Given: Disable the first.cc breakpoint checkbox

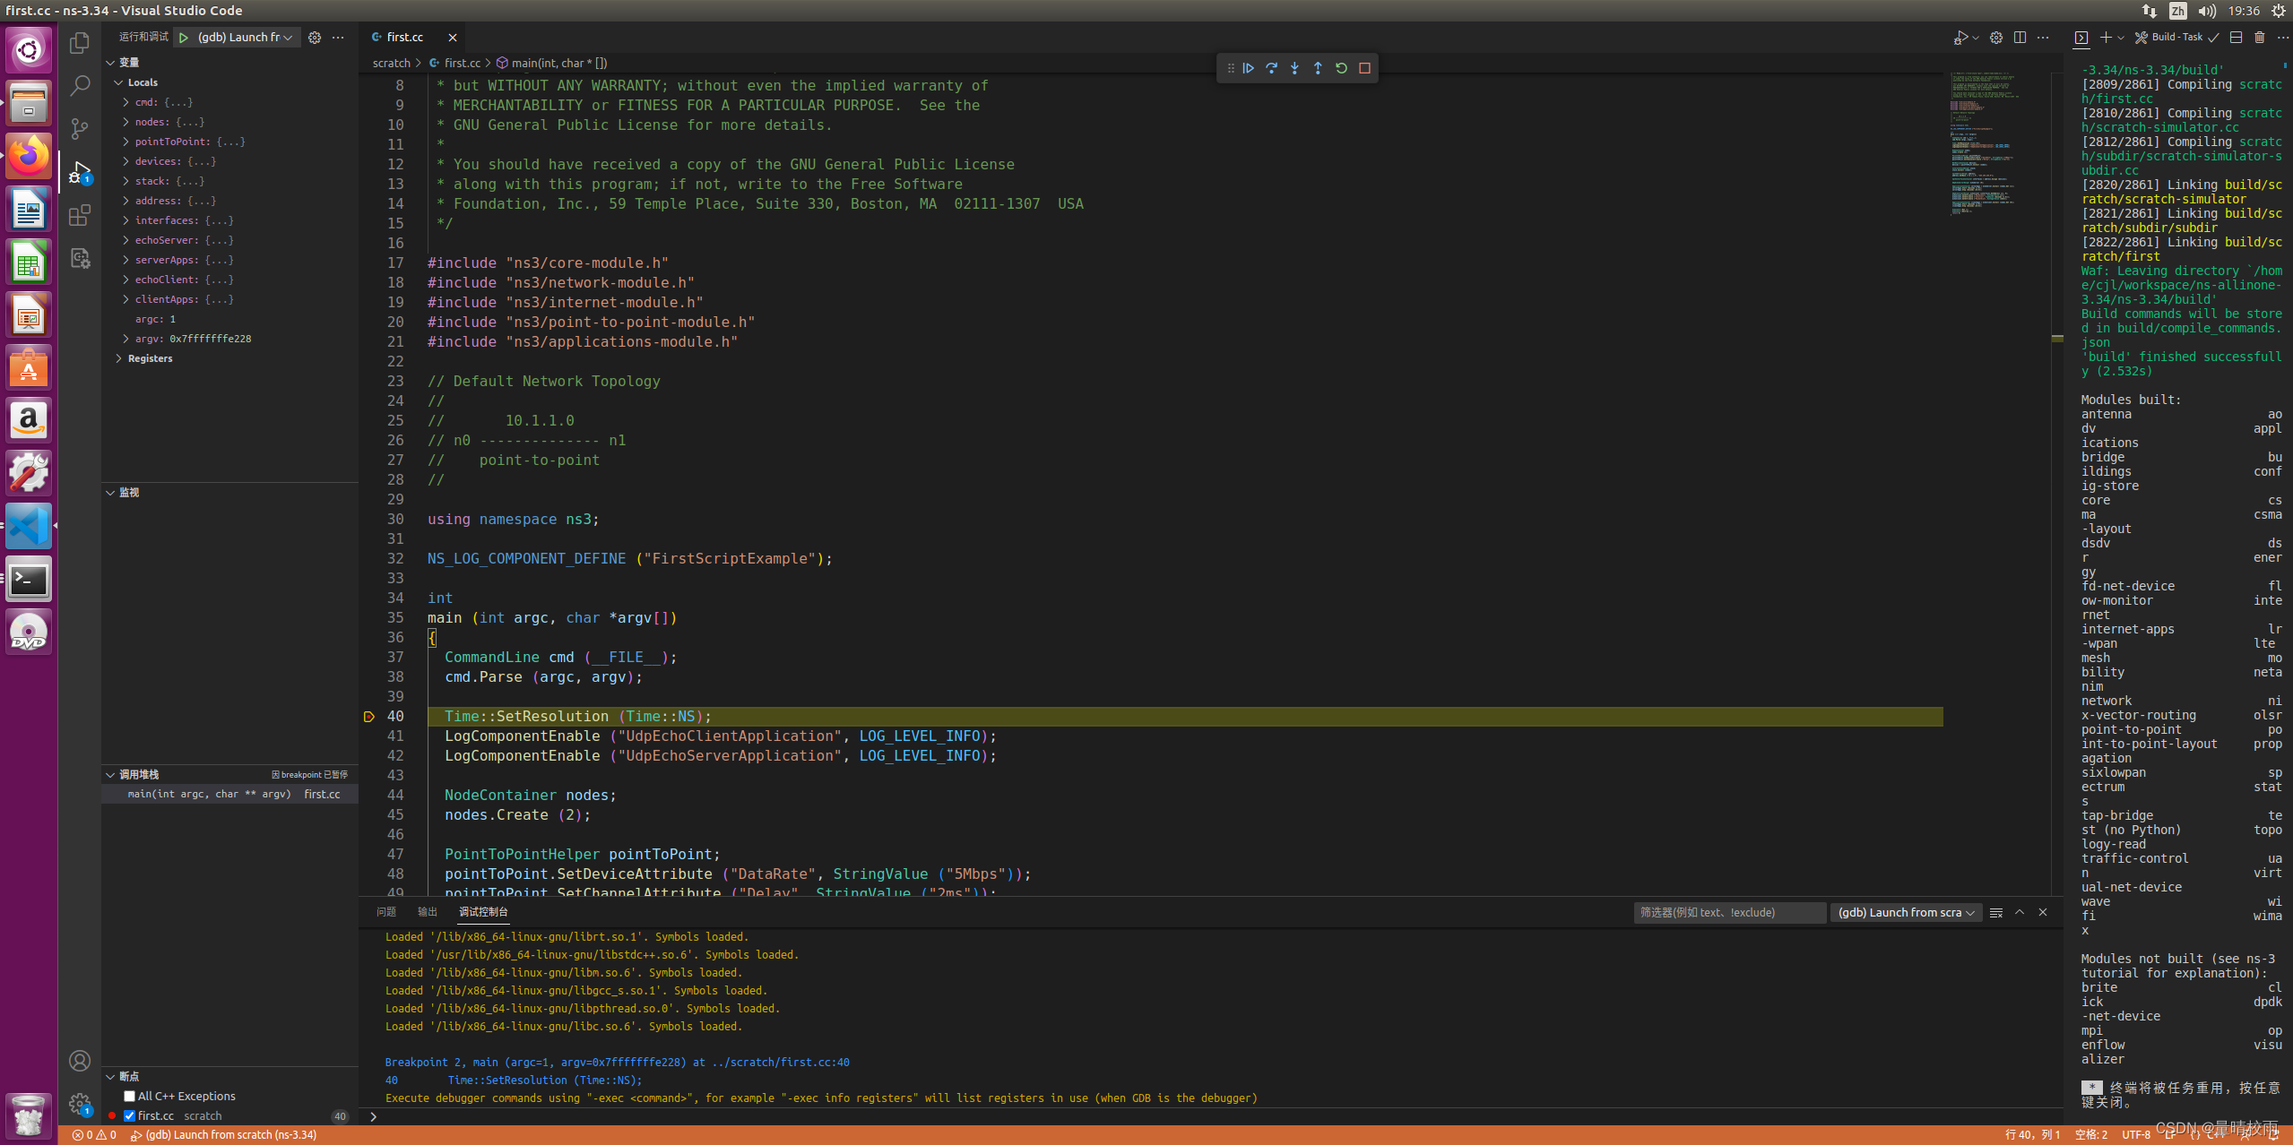Looking at the screenshot, I should pos(130,1115).
